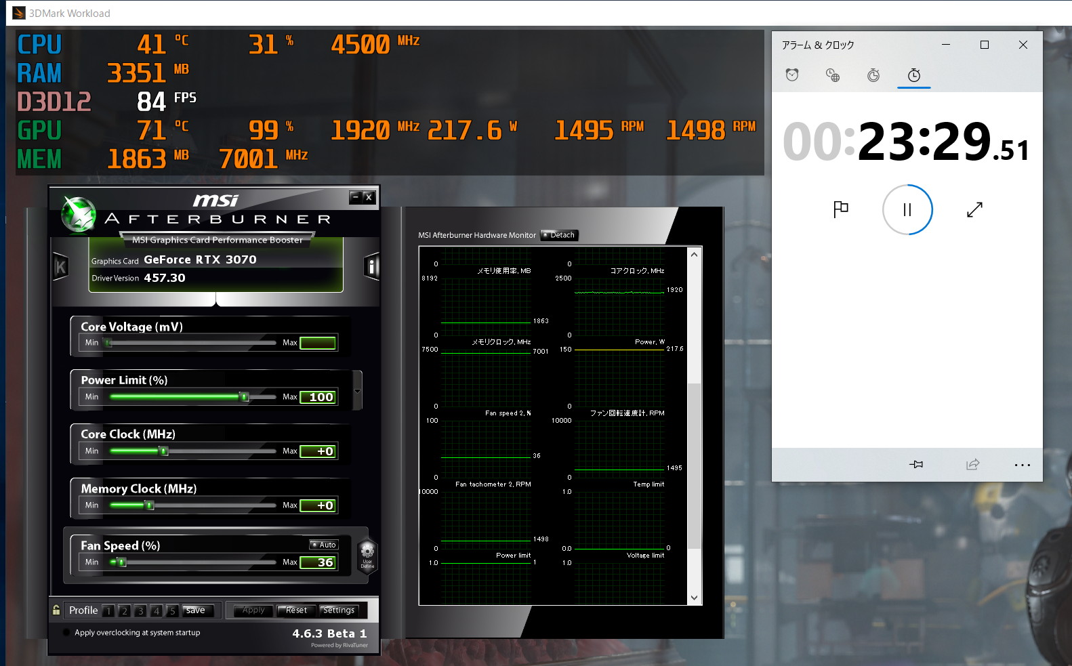
Task: Click the Core Clock +0 value field
Action: (318, 451)
